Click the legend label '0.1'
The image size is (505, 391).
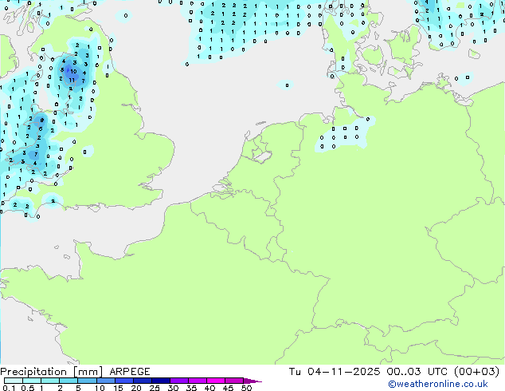(9, 388)
